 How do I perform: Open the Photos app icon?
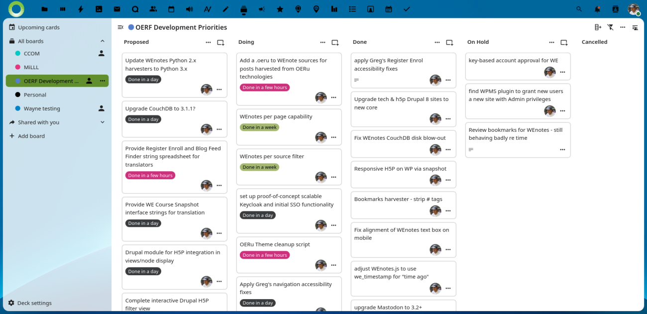[x=99, y=9]
